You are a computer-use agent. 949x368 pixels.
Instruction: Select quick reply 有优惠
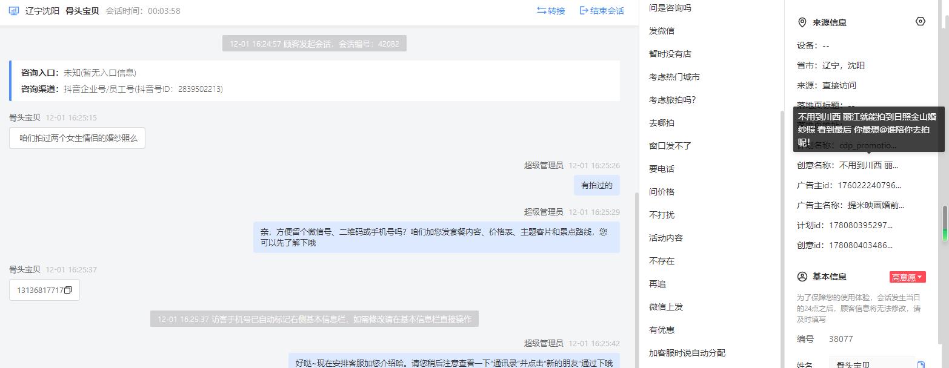(x=662, y=330)
